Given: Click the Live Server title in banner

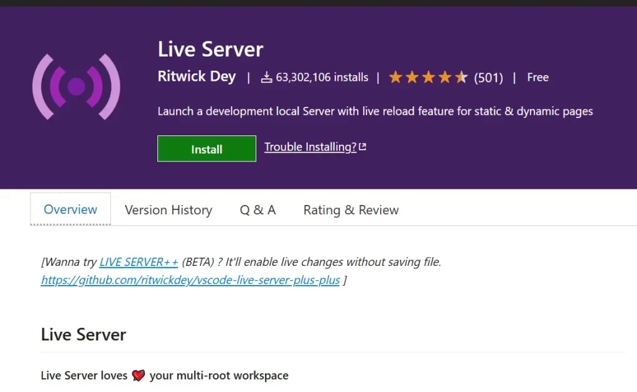Looking at the screenshot, I should [x=210, y=49].
